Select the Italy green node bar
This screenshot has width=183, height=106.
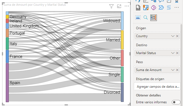click(7, 43)
